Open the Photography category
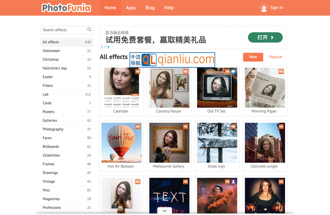This screenshot has width=330, height=215. (x=67, y=129)
